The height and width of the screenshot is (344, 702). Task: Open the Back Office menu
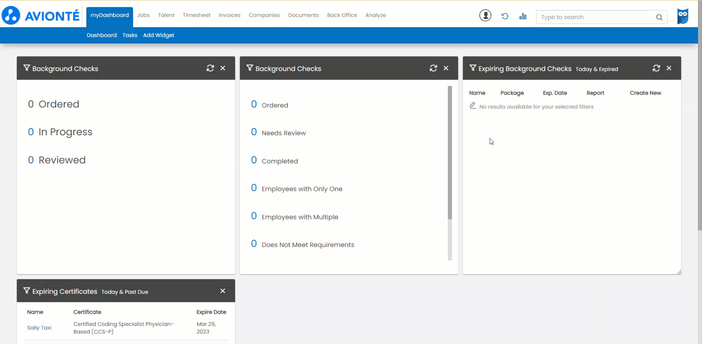pos(342,15)
